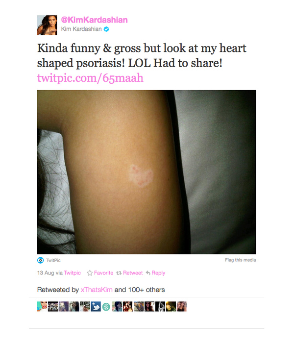Click the Retweet arrows icon

point(119,273)
